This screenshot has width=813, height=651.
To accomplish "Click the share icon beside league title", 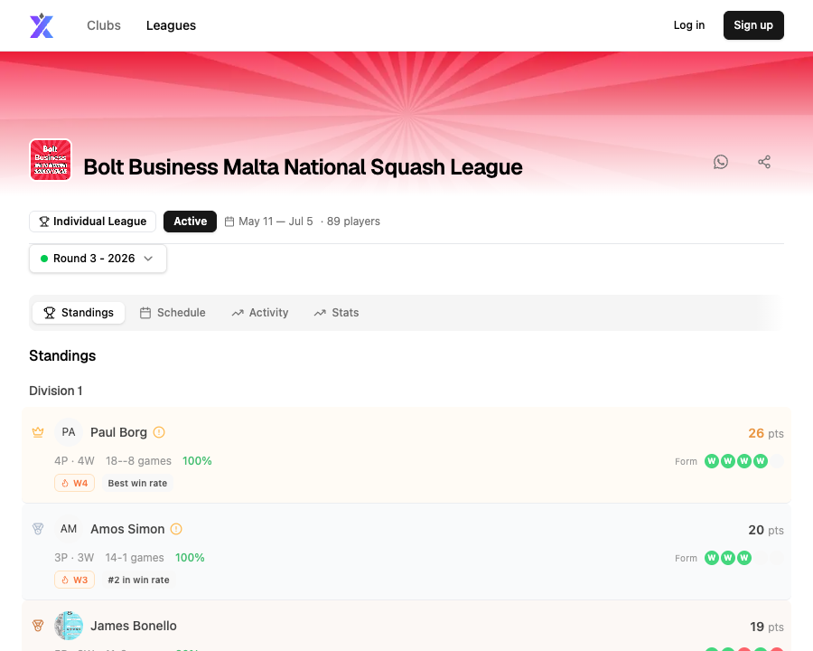I will (764, 162).
